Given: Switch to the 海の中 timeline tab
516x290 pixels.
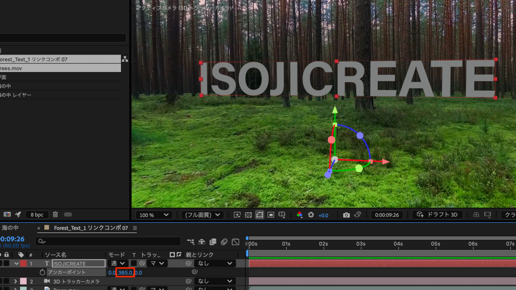Looking at the screenshot, I should (10, 228).
